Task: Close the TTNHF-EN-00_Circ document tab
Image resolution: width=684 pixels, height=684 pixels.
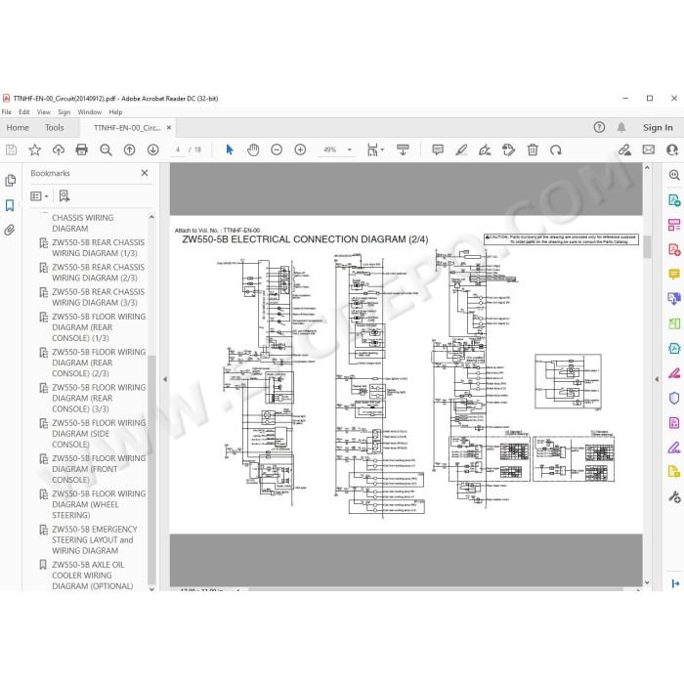Action: click(169, 128)
